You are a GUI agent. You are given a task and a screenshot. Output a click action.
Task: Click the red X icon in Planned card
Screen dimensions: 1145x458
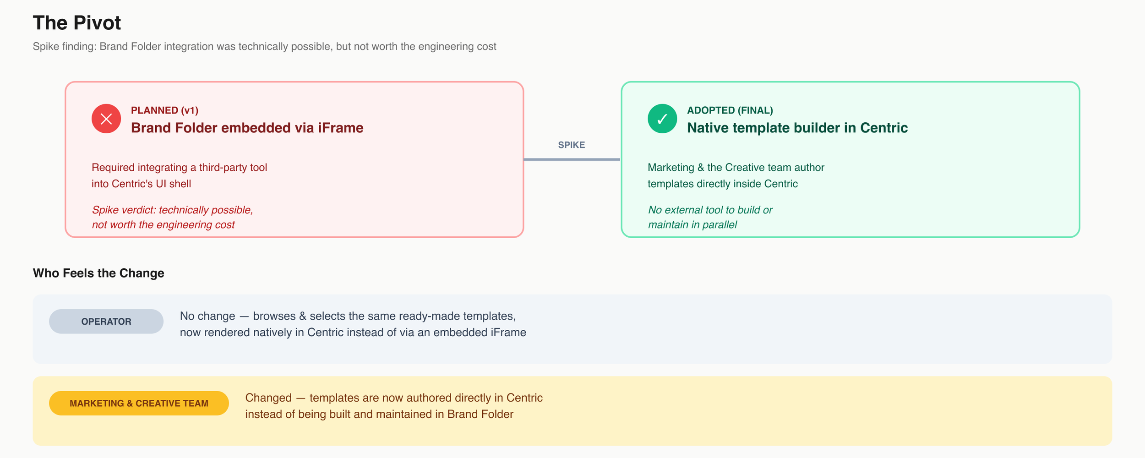[x=106, y=119]
